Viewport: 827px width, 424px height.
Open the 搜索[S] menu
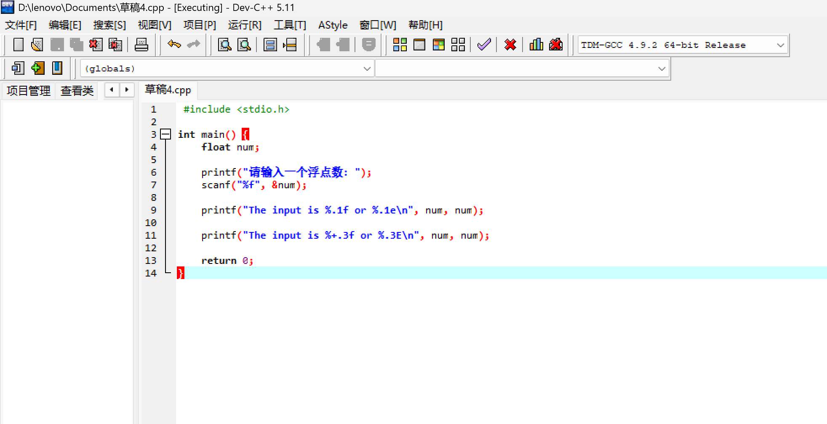109,25
